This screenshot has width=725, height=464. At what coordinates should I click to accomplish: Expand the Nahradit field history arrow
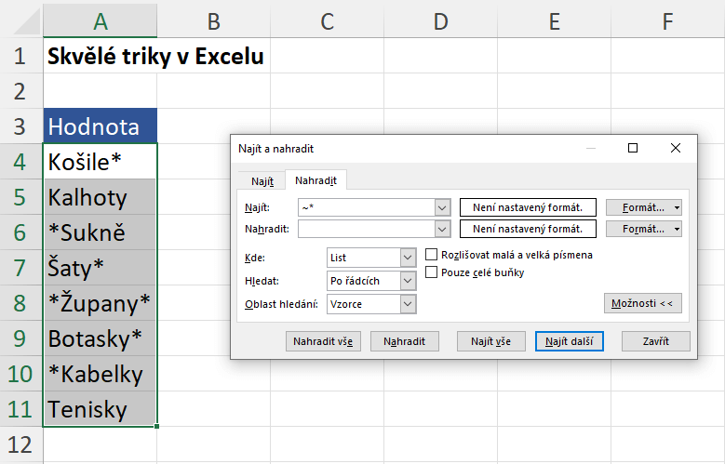click(x=441, y=229)
